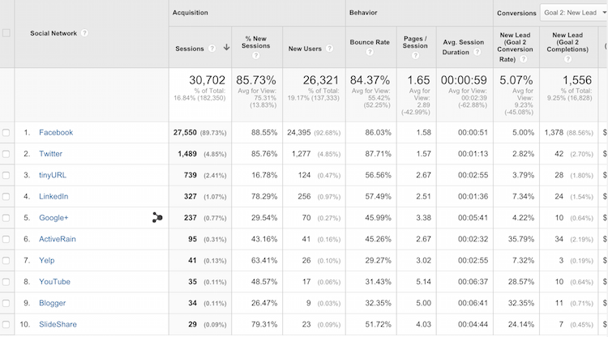Viewport: 608px width, 337px height.
Task: Click the Acquisition group header
Action: (x=190, y=13)
